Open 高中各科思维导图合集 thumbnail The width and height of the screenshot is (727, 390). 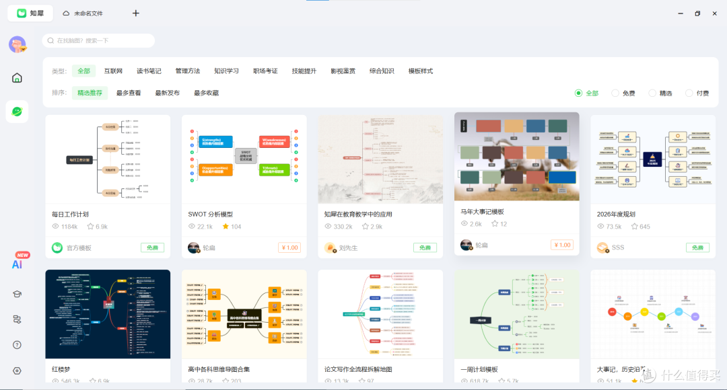tap(244, 314)
